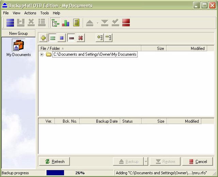The height and width of the screenshot is (177, 218).
Task: Expand the C:\Documents and Settings tree node
Action: click(x=42, y=54)
